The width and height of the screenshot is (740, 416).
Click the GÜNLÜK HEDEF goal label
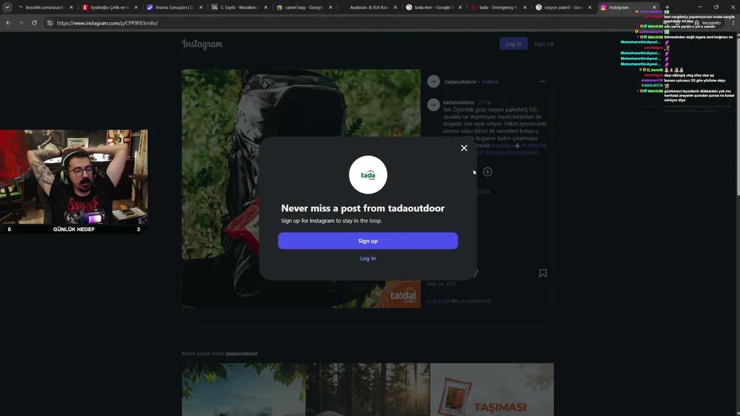pyautogui.click(x=74, y=229)
